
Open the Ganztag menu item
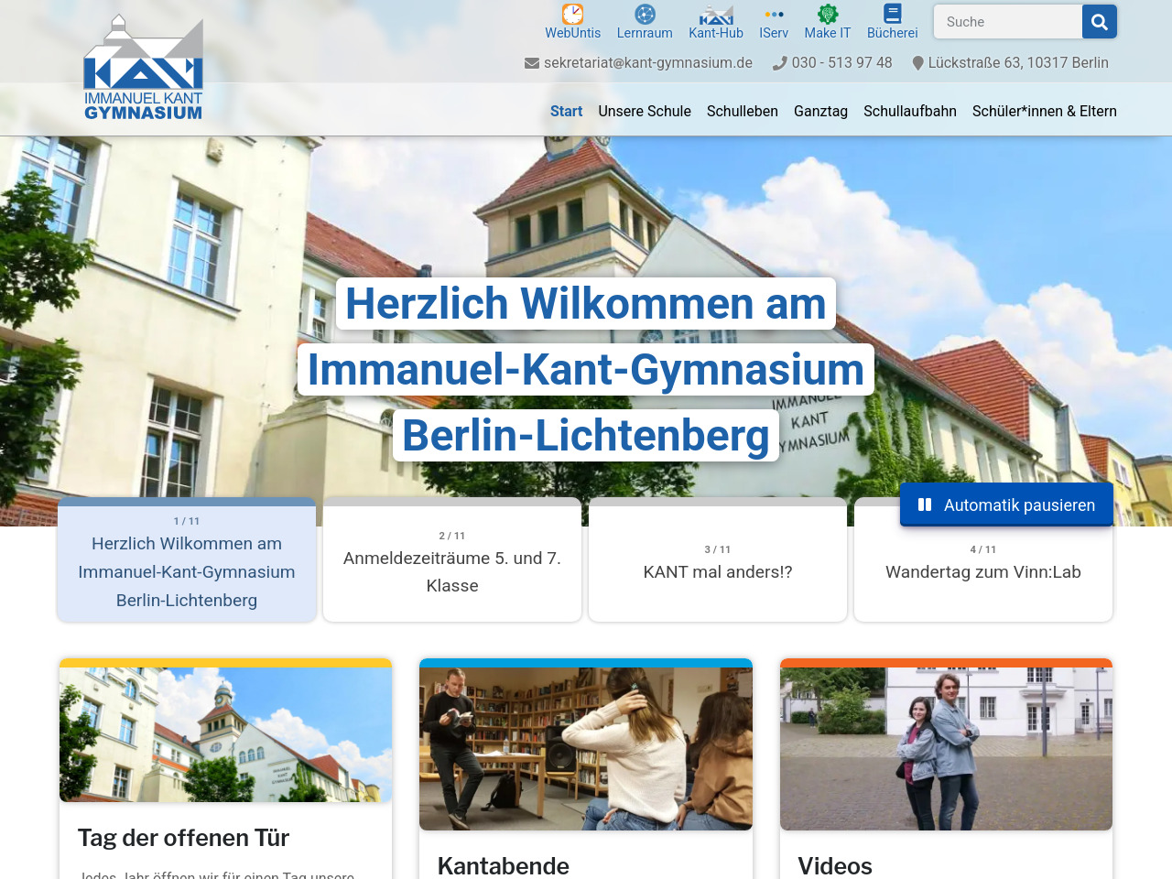(x=820, y=111)
